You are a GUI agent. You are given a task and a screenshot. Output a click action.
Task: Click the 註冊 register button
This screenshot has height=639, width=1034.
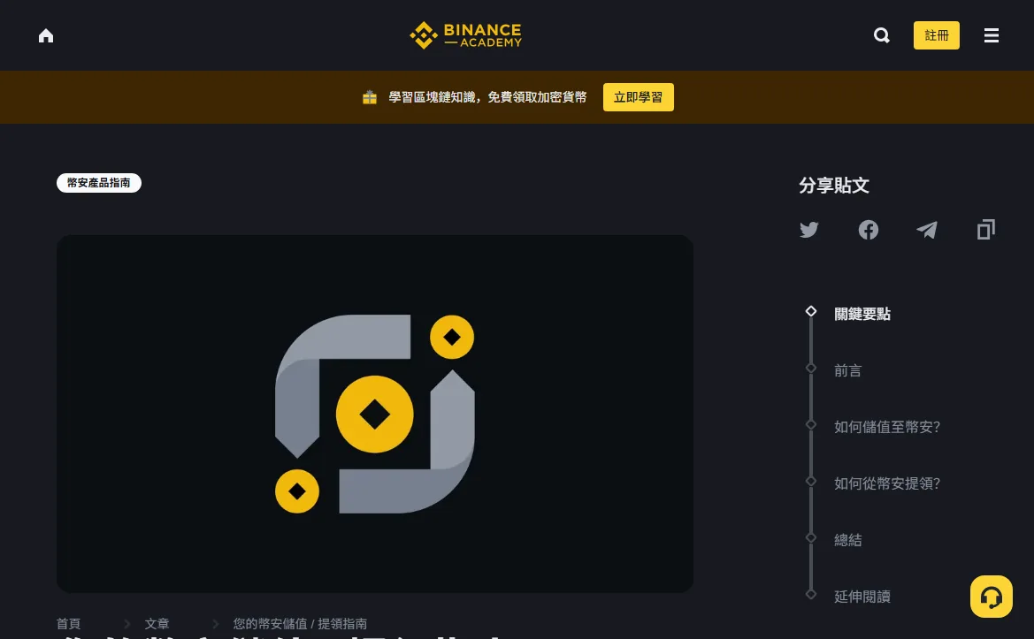click(937, 35)
